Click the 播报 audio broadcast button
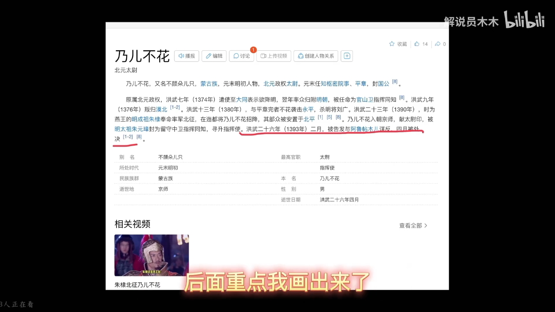The width and height of the screenshot is (555, 312). [187, 56]
